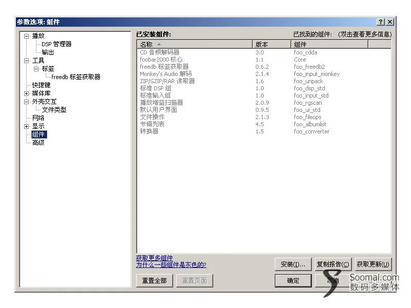Screen dimensions: 411x308
Task: Click foo_converter component name
Action: [311, 131]
